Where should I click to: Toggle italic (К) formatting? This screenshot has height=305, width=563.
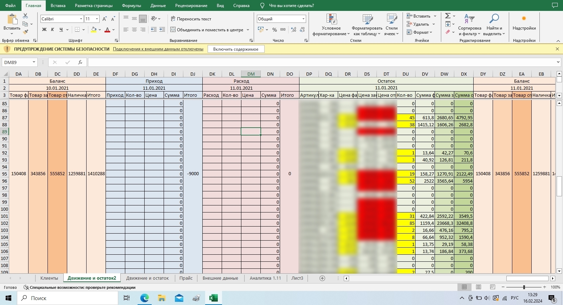coord(52,30)
